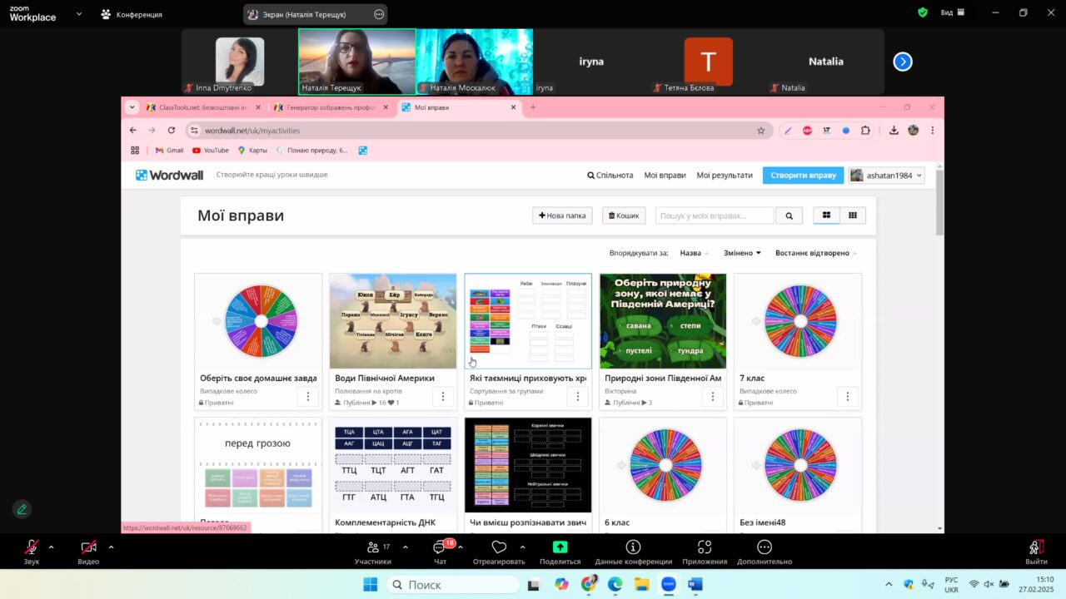Sort by Востаннє відкрито

tap(815, 253)
